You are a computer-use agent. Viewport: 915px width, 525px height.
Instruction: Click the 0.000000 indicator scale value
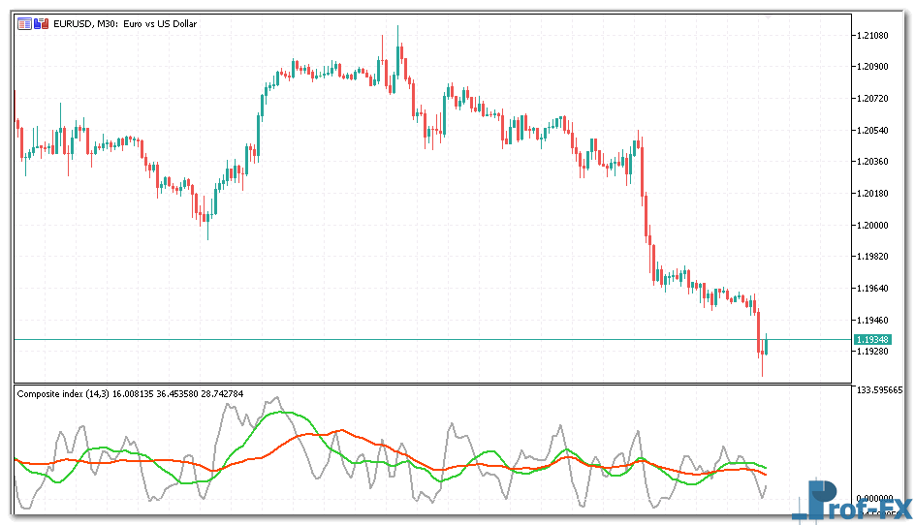click(873, 496)
